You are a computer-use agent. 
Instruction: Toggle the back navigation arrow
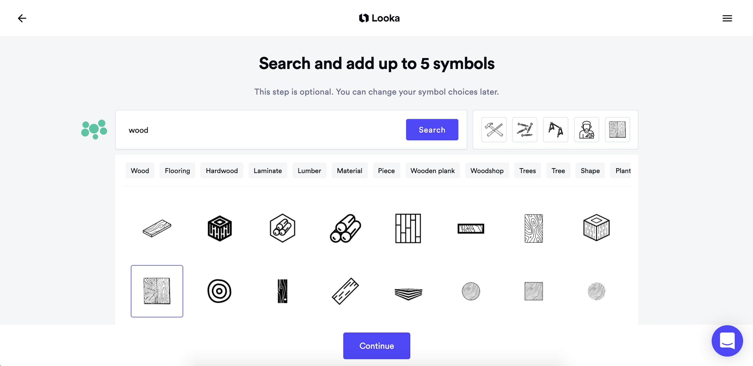[x=22, y=18]
